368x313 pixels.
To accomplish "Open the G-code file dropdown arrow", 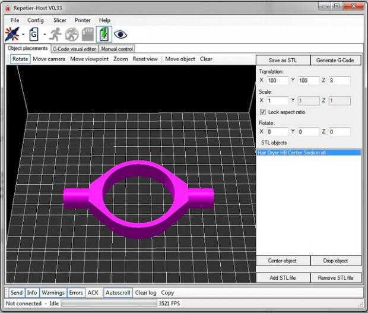I will (x=45, y=34).
